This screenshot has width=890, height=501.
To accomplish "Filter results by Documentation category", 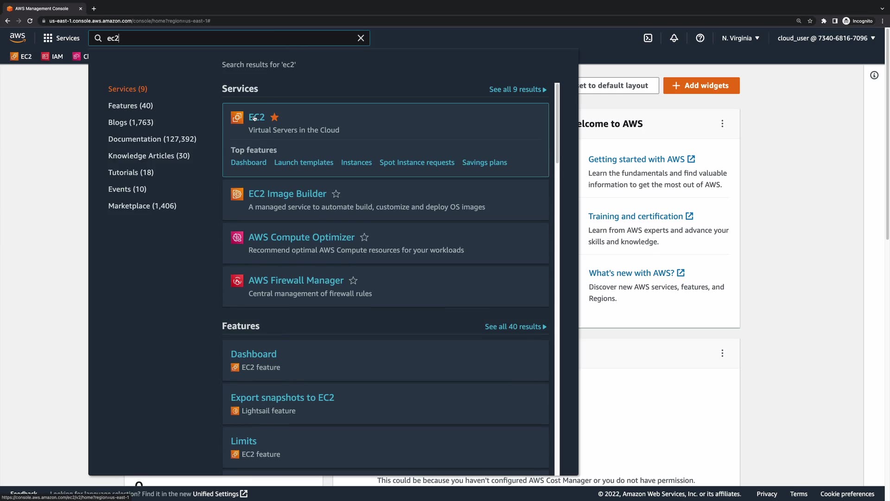I will click(152, 139).
